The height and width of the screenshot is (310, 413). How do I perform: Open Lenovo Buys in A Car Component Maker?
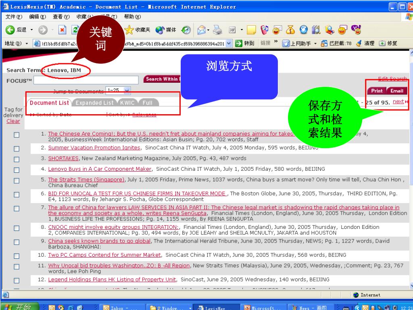tap(100, 169)
